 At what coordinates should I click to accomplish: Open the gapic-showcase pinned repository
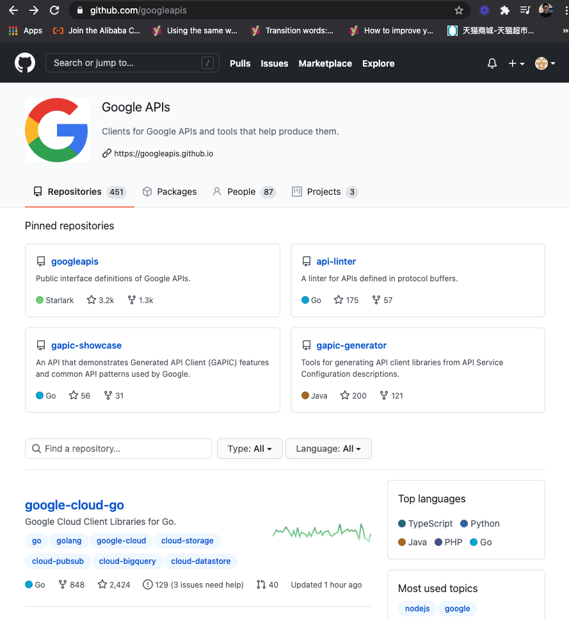click(86, 345)
